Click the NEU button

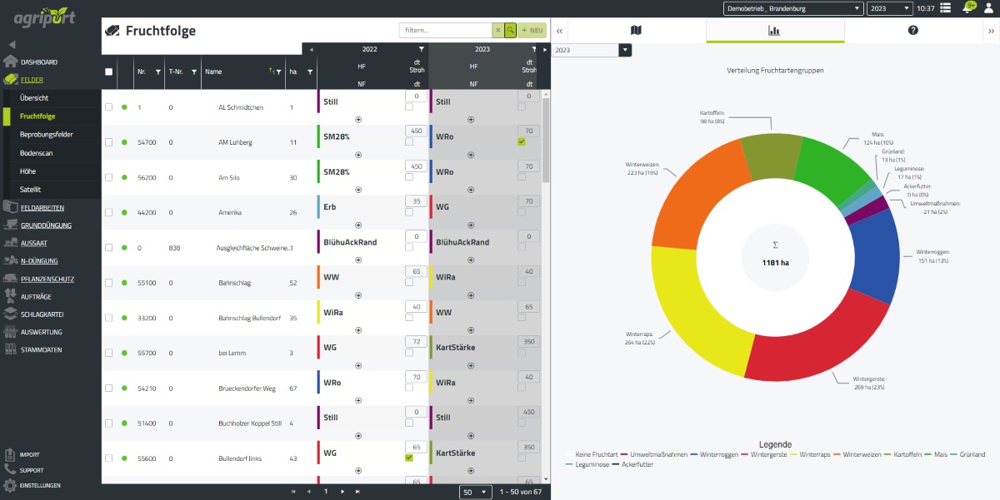tap(532, 30)
